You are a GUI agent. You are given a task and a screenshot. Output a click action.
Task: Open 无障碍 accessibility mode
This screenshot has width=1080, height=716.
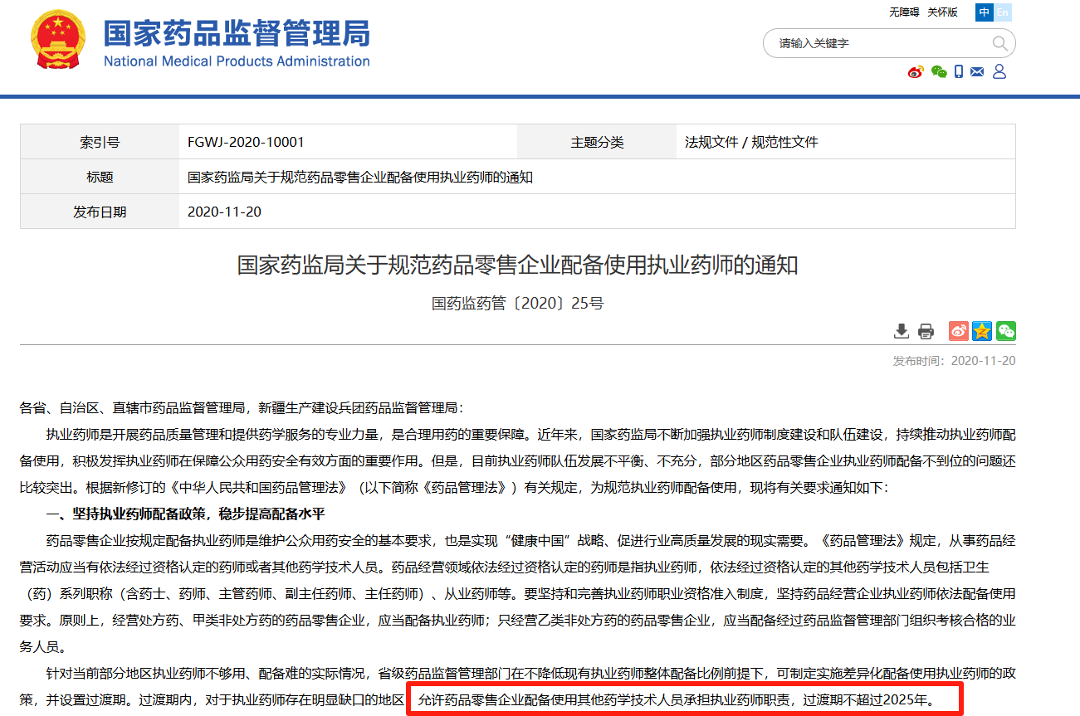(904, 12)
